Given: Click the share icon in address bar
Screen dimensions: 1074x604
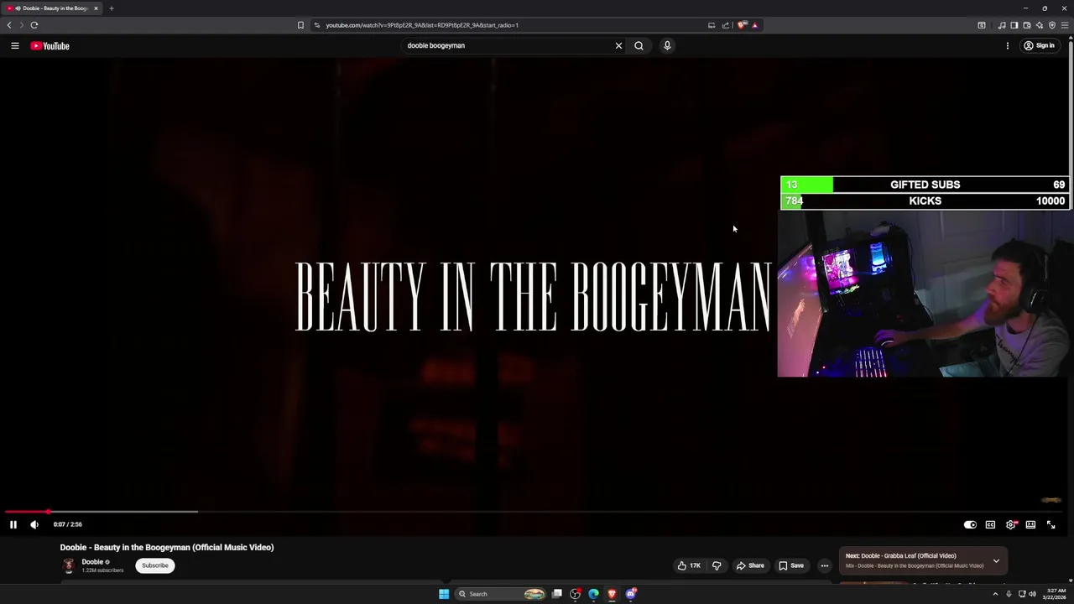Looking at the screenshot, I should coord(726,25).
